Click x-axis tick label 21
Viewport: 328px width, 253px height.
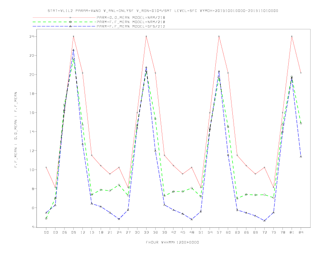coord(110,232)
